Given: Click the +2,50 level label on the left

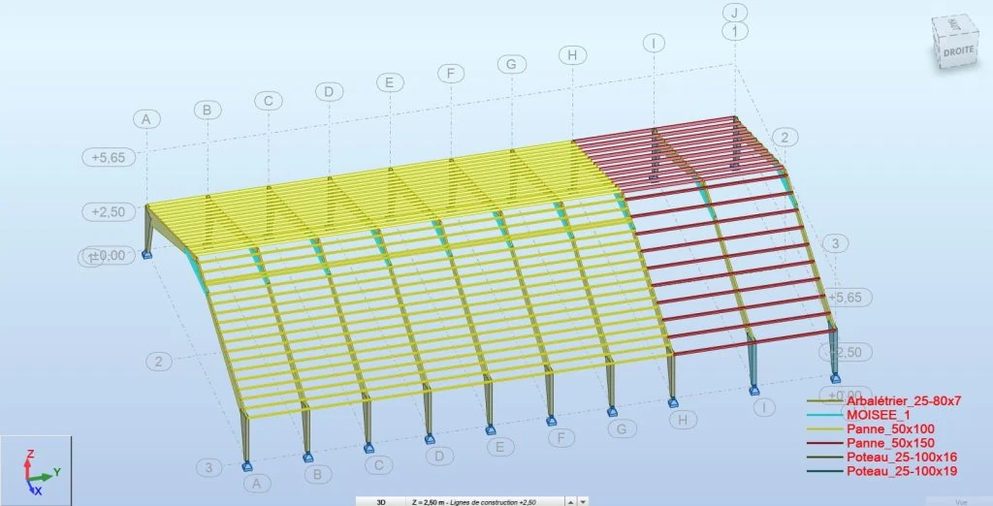Looking at the screenshot, I should click(109, 211).
